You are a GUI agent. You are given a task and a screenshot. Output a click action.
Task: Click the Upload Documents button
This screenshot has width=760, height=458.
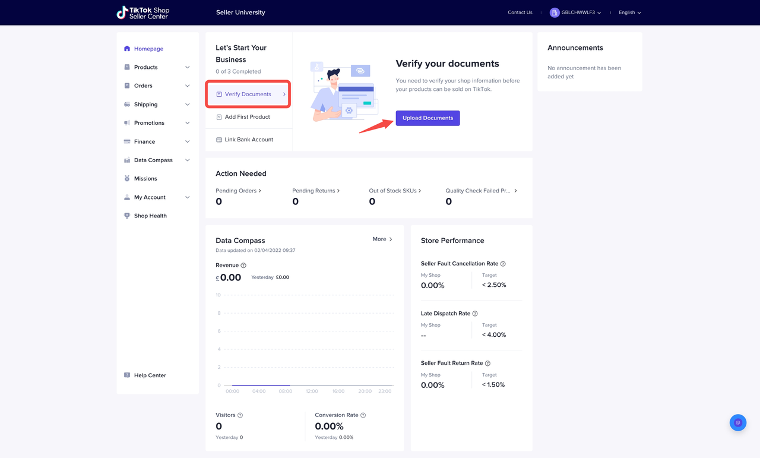[427, 118]
